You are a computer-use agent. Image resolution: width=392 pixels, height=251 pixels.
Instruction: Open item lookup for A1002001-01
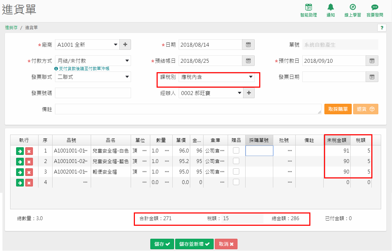[86, 172]
